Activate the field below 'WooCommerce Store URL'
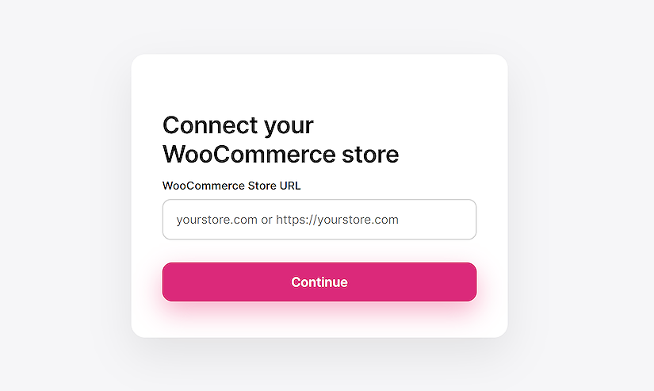Image resolution: width=654 pixels, height=391 pixels. 319,220
